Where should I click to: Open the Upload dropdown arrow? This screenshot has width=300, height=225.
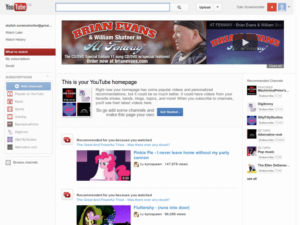tap(217, 7)
